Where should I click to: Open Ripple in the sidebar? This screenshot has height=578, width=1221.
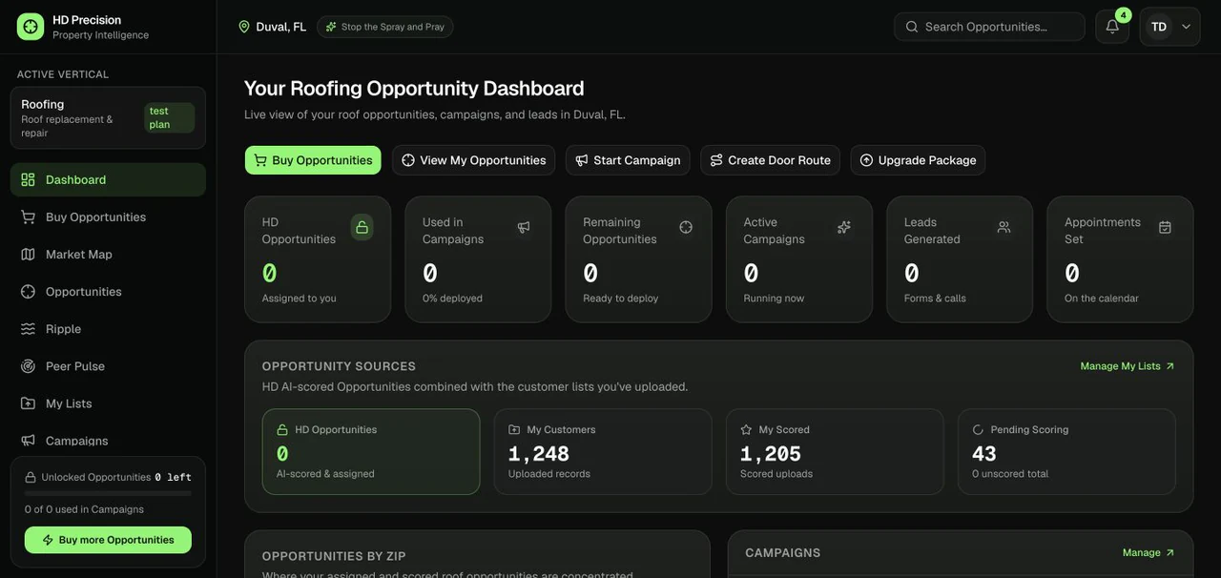(108, 328)
